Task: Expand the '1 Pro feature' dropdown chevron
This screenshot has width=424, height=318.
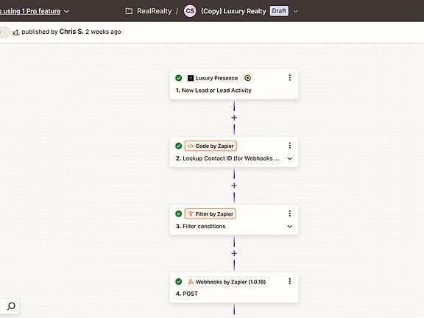Action: 66,11
